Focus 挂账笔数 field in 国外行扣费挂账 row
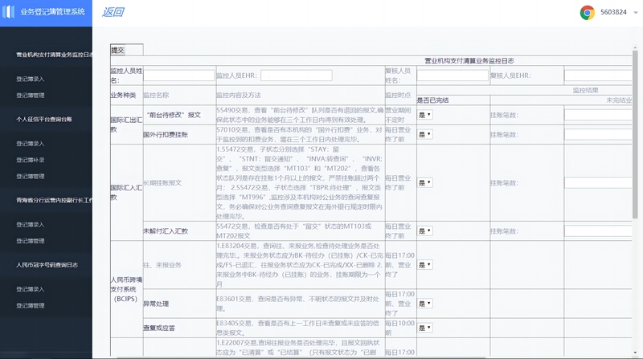This screenshot has width=643, height=359. pos(598,134)
